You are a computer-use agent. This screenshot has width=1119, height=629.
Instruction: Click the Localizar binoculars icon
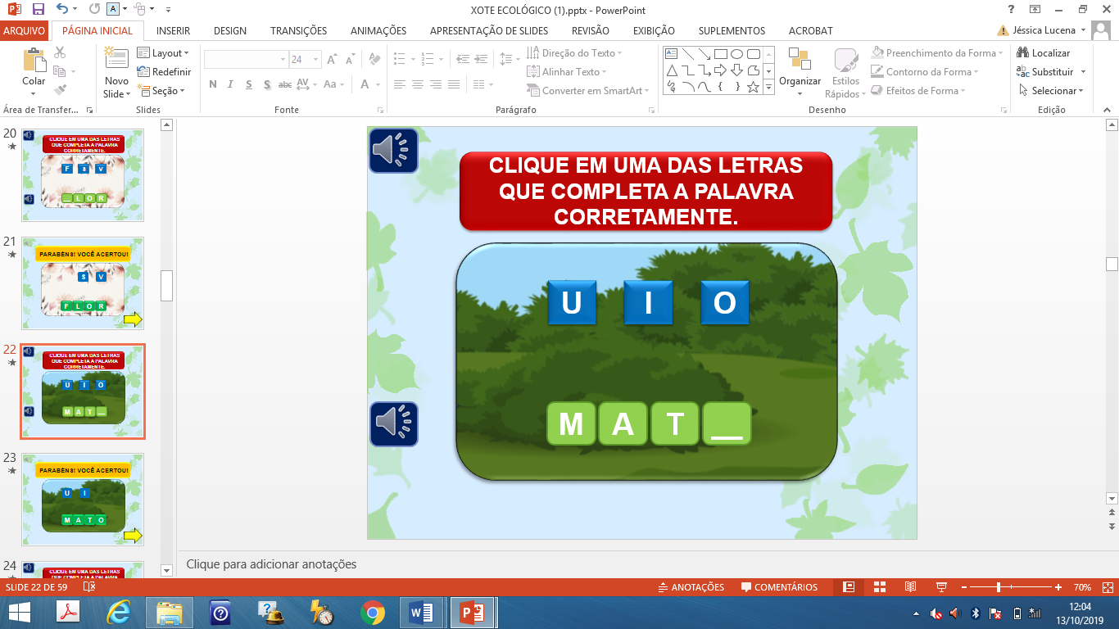pyautogui.click(x=1023, y=53)
